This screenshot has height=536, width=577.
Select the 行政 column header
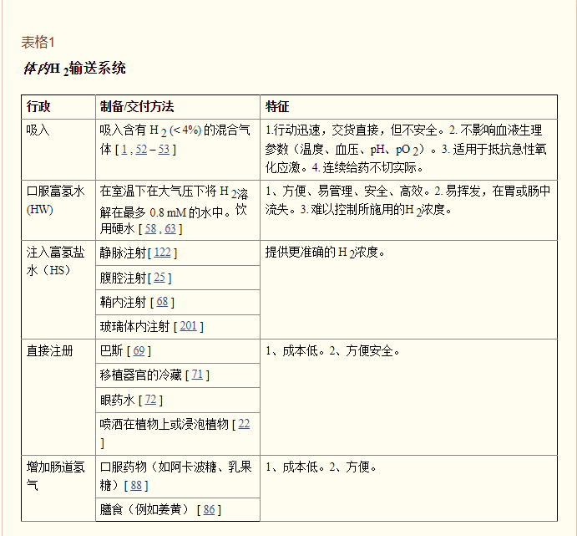(38, 107)
